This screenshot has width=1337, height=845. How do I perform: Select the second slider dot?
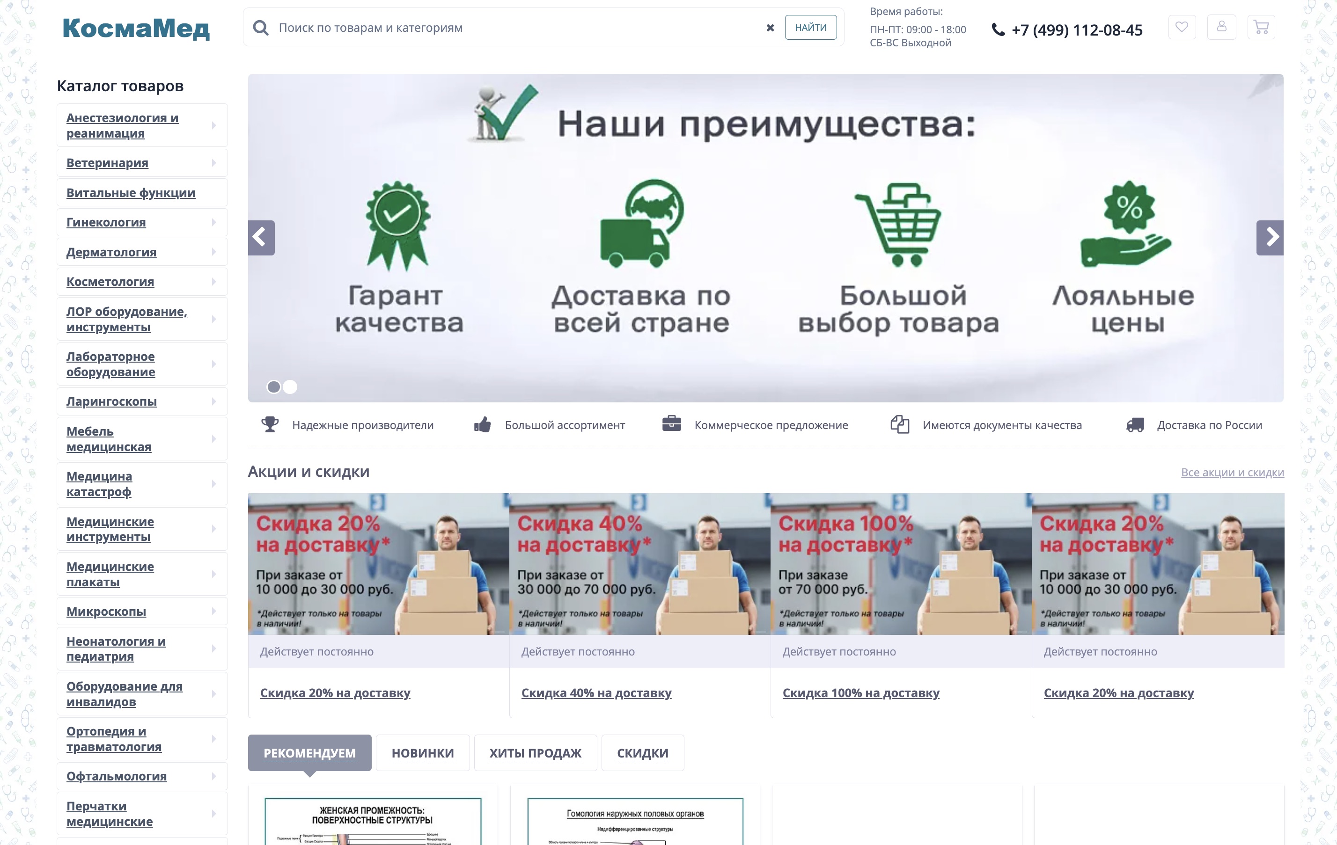tap(290, 387)
